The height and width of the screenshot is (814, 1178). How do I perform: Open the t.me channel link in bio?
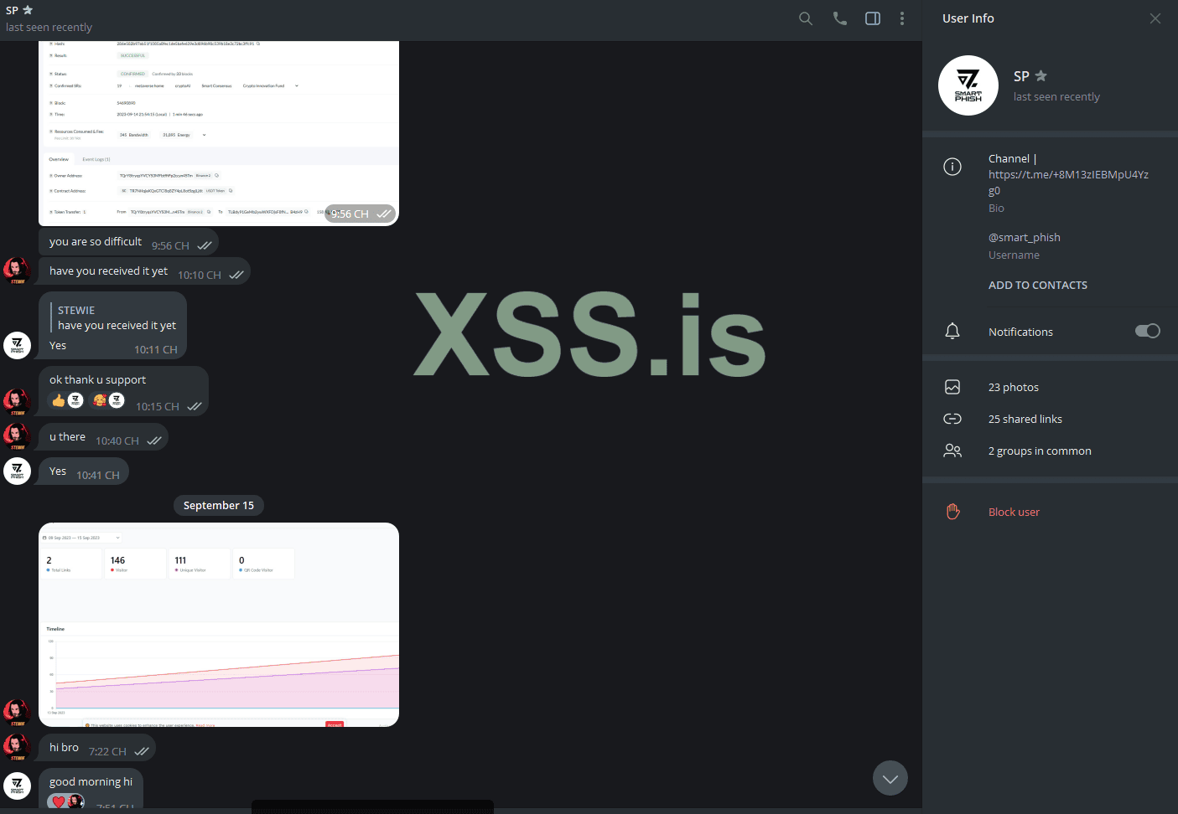(x=1068, y=183)
